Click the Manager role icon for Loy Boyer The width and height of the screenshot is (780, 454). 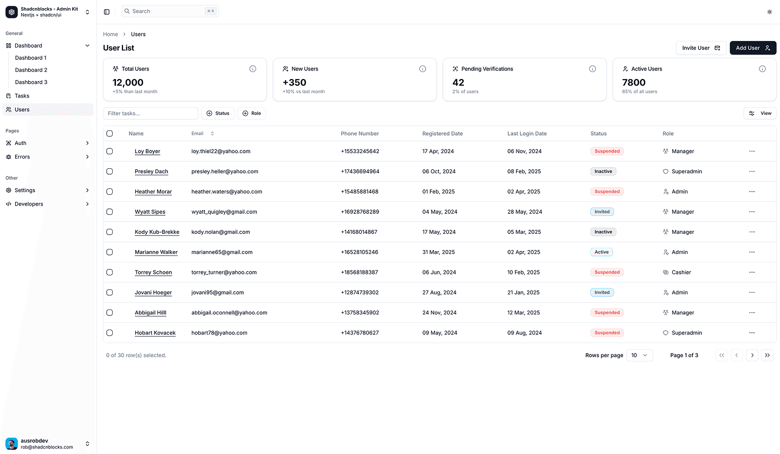(x=666, y=152)
